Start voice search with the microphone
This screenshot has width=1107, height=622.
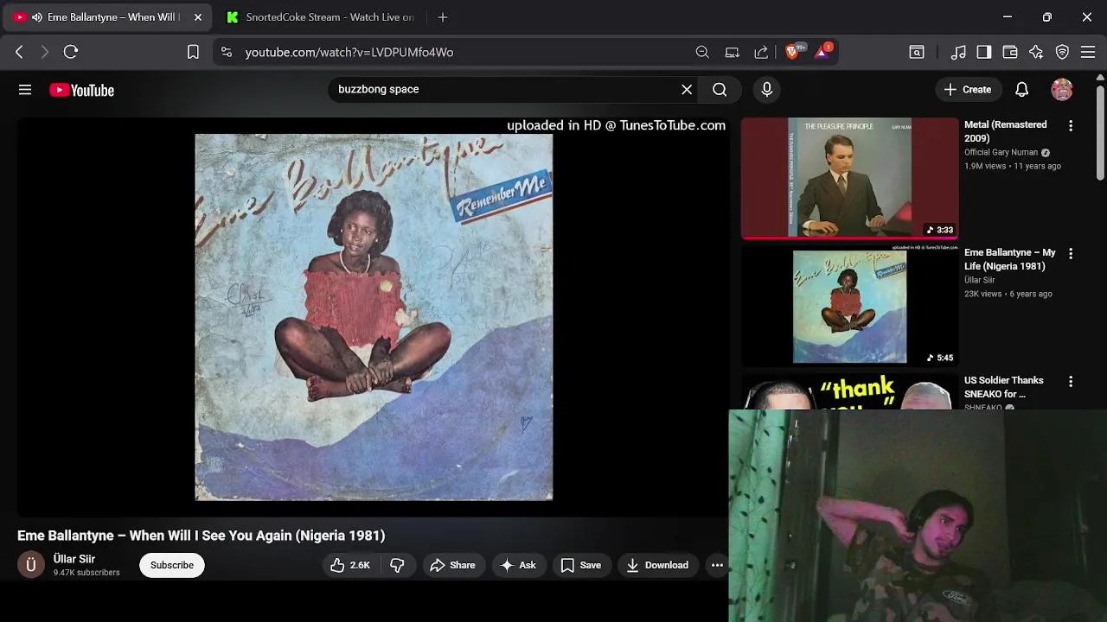[x=767, y=89]
